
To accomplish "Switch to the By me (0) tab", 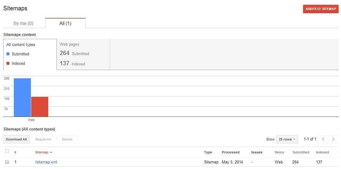I will (x=24, y=24).
